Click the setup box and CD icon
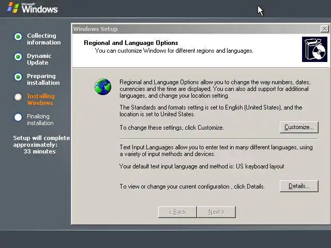 (x=314, y=50)
